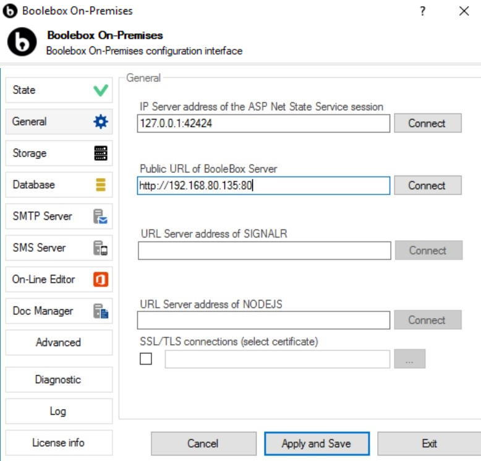Focus the ASP Net State Service IP field
This screenshot has height=461, width=481.
pyautogui.click(x=263, y=123)
